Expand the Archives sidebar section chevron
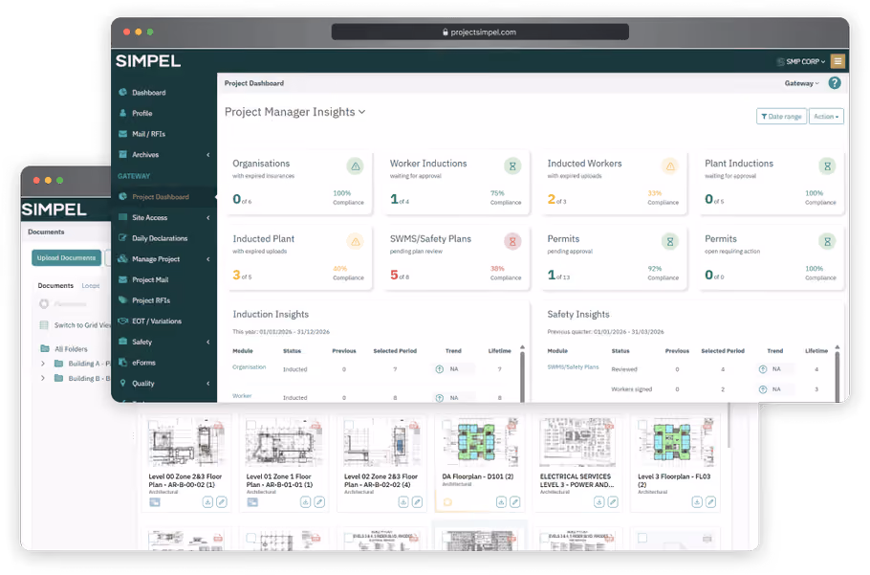 point(208,155)
